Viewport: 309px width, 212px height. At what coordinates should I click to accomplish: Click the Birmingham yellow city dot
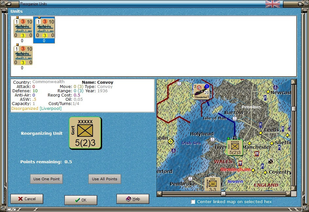pyautogui.click(x=253, y=170)
